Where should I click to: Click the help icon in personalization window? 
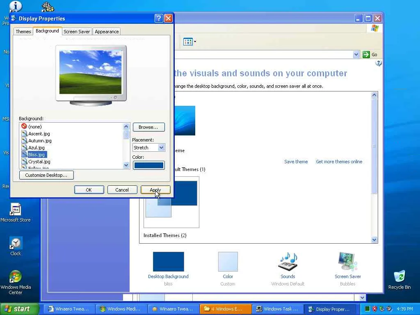[x=378, y=63]
